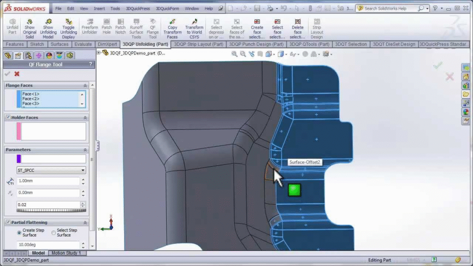Click the 1.00mm thickness input field

[x=48, y=181]
